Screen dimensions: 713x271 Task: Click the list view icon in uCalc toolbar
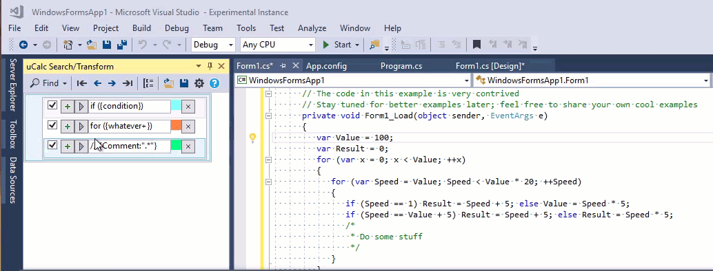[x=148, y=83]
